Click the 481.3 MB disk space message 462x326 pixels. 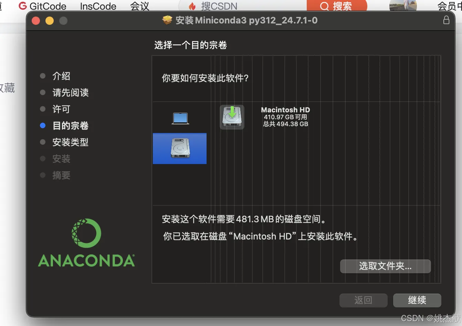244,219
